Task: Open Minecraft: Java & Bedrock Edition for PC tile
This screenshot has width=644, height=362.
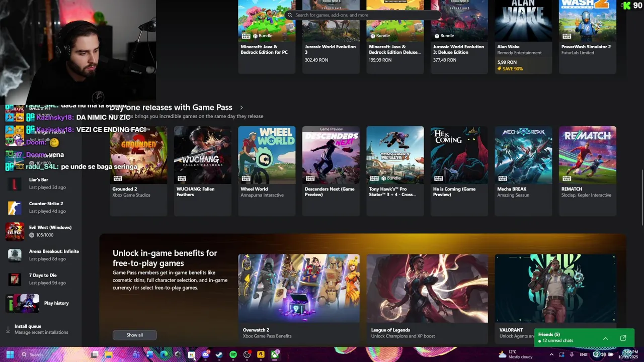Action: click(267, 37)
